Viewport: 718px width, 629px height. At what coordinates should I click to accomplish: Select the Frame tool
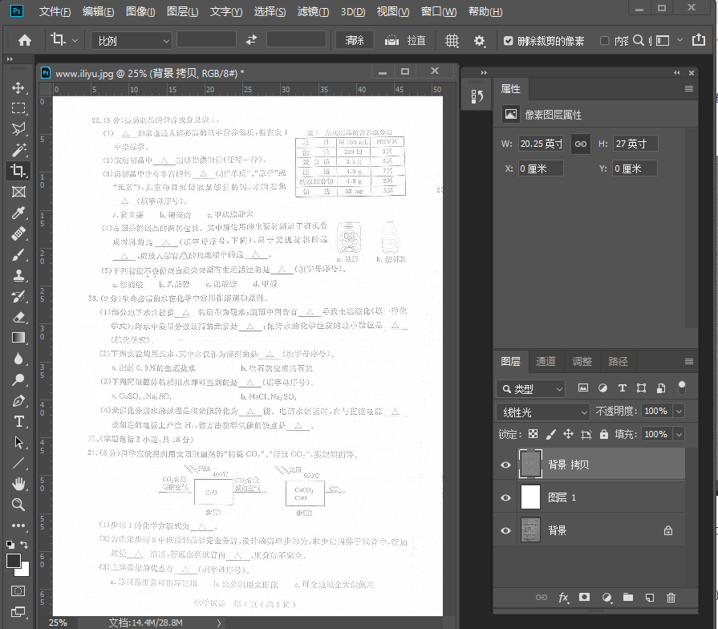[18, 192]
